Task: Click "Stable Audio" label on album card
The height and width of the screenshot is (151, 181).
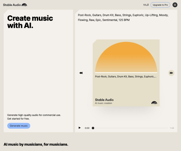Action: [104, 100]
